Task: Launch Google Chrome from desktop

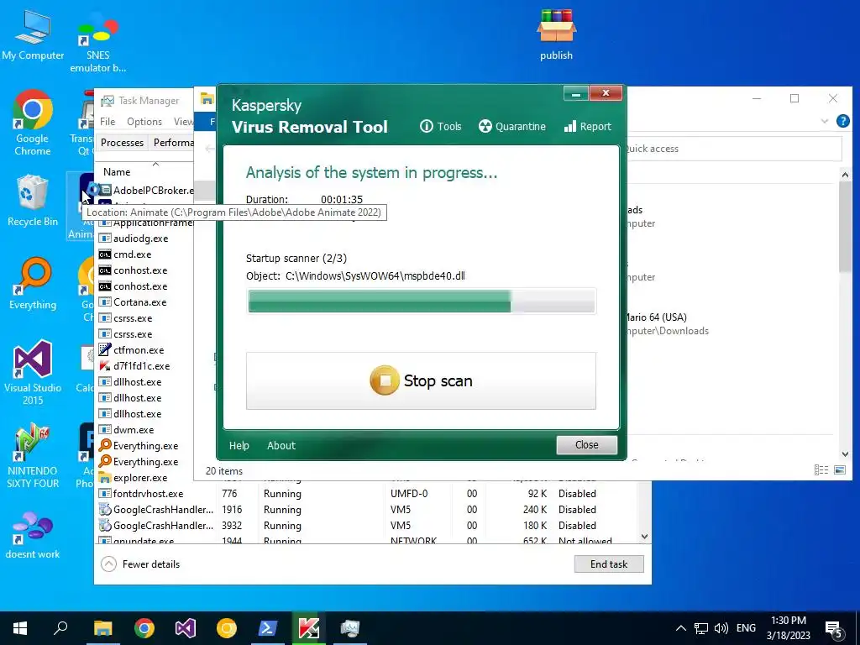Action: [33, 123]
